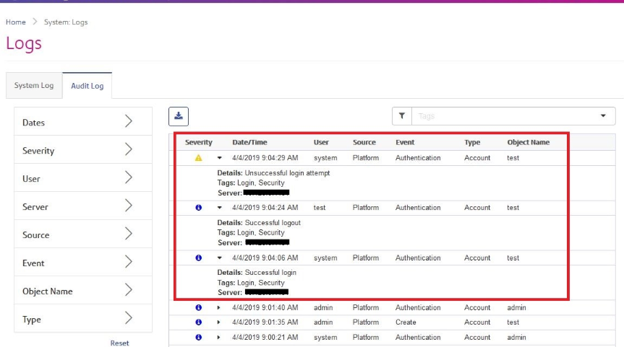Click the info icon on 9:00:21 AM row

click(198, 337)
